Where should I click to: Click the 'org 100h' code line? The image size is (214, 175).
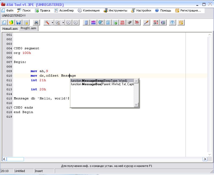point(22,53)
